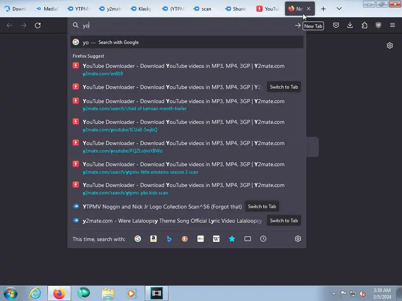Open suggestion y2mate.com/youtube/ICUa8-5wjbQ
Image resolution: width=402 pixels, height=301 pixels.
coord(187,125)
